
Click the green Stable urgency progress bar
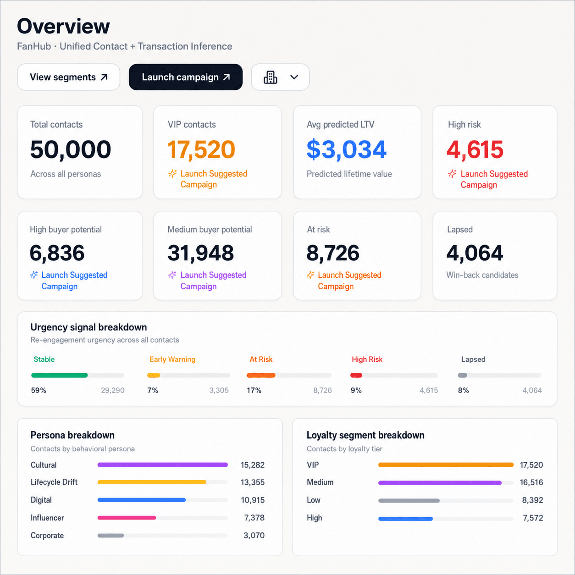click(60, 375)
